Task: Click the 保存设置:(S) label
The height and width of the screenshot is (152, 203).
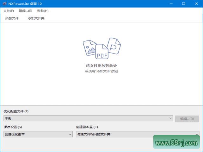Action: 13,127
